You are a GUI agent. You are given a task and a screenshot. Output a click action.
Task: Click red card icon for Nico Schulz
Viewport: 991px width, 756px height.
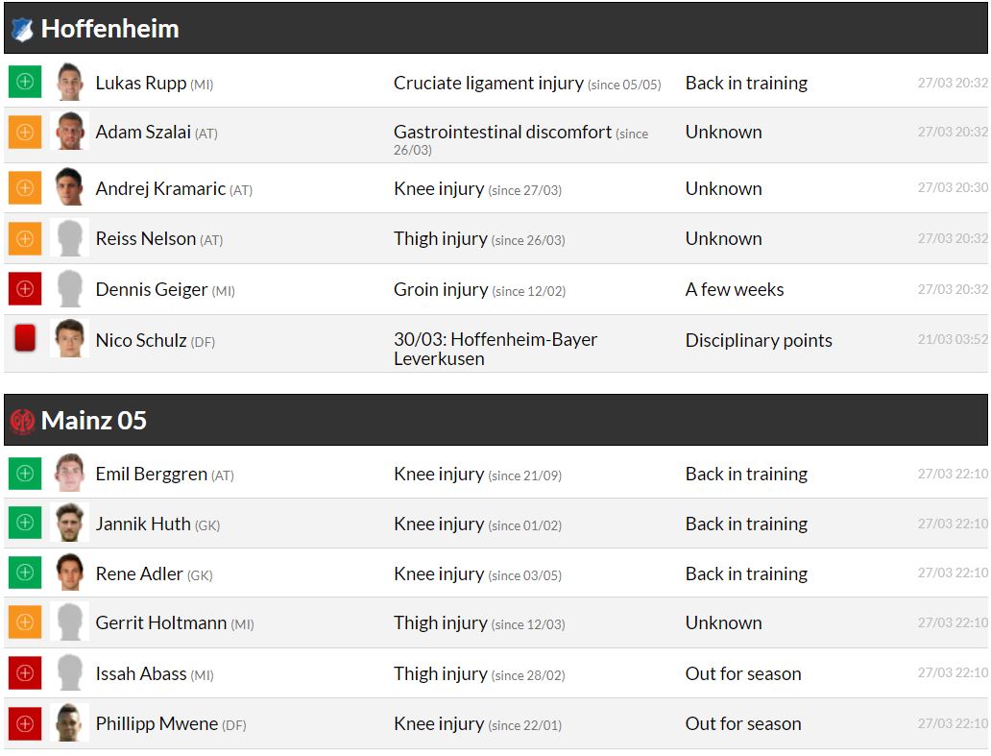tap(25, 339)
